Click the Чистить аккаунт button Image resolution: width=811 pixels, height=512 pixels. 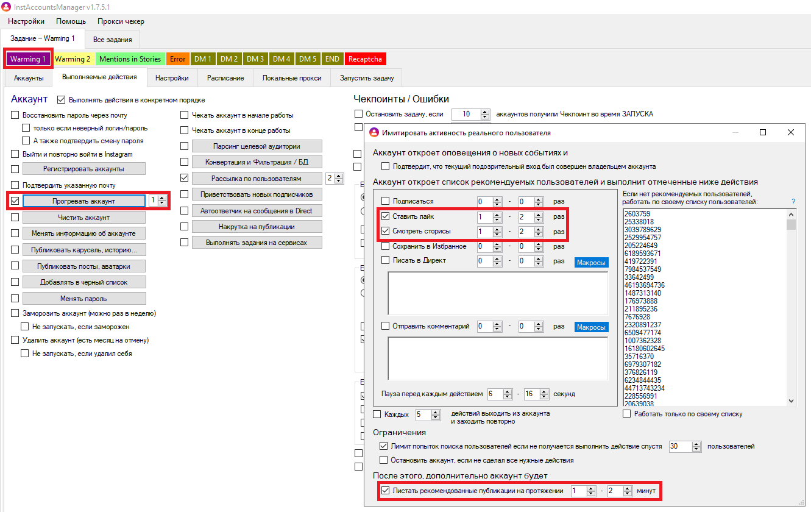(x=84, y=218)
